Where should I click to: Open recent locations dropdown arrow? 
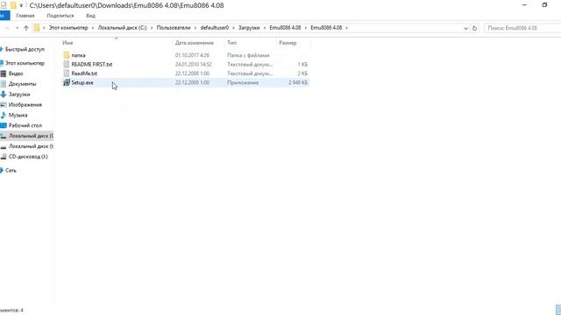[x=17, y=28]
